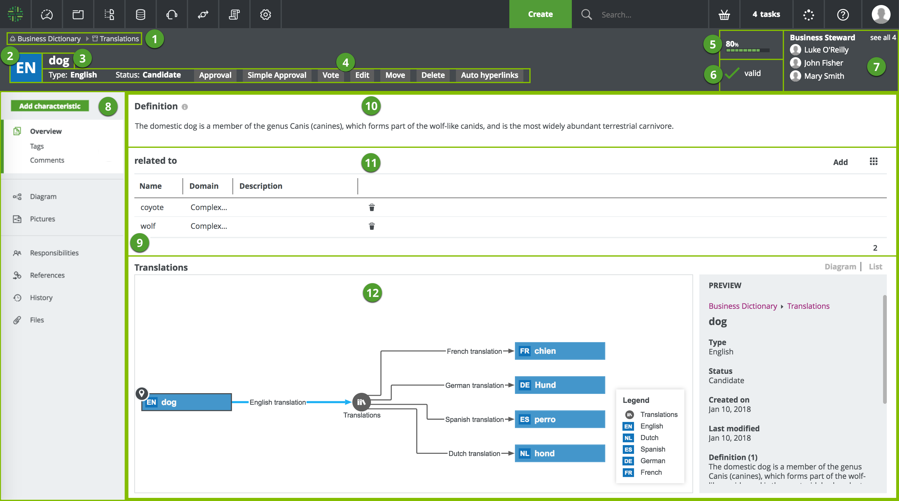Switch Translations view to List

coord(875,267)
